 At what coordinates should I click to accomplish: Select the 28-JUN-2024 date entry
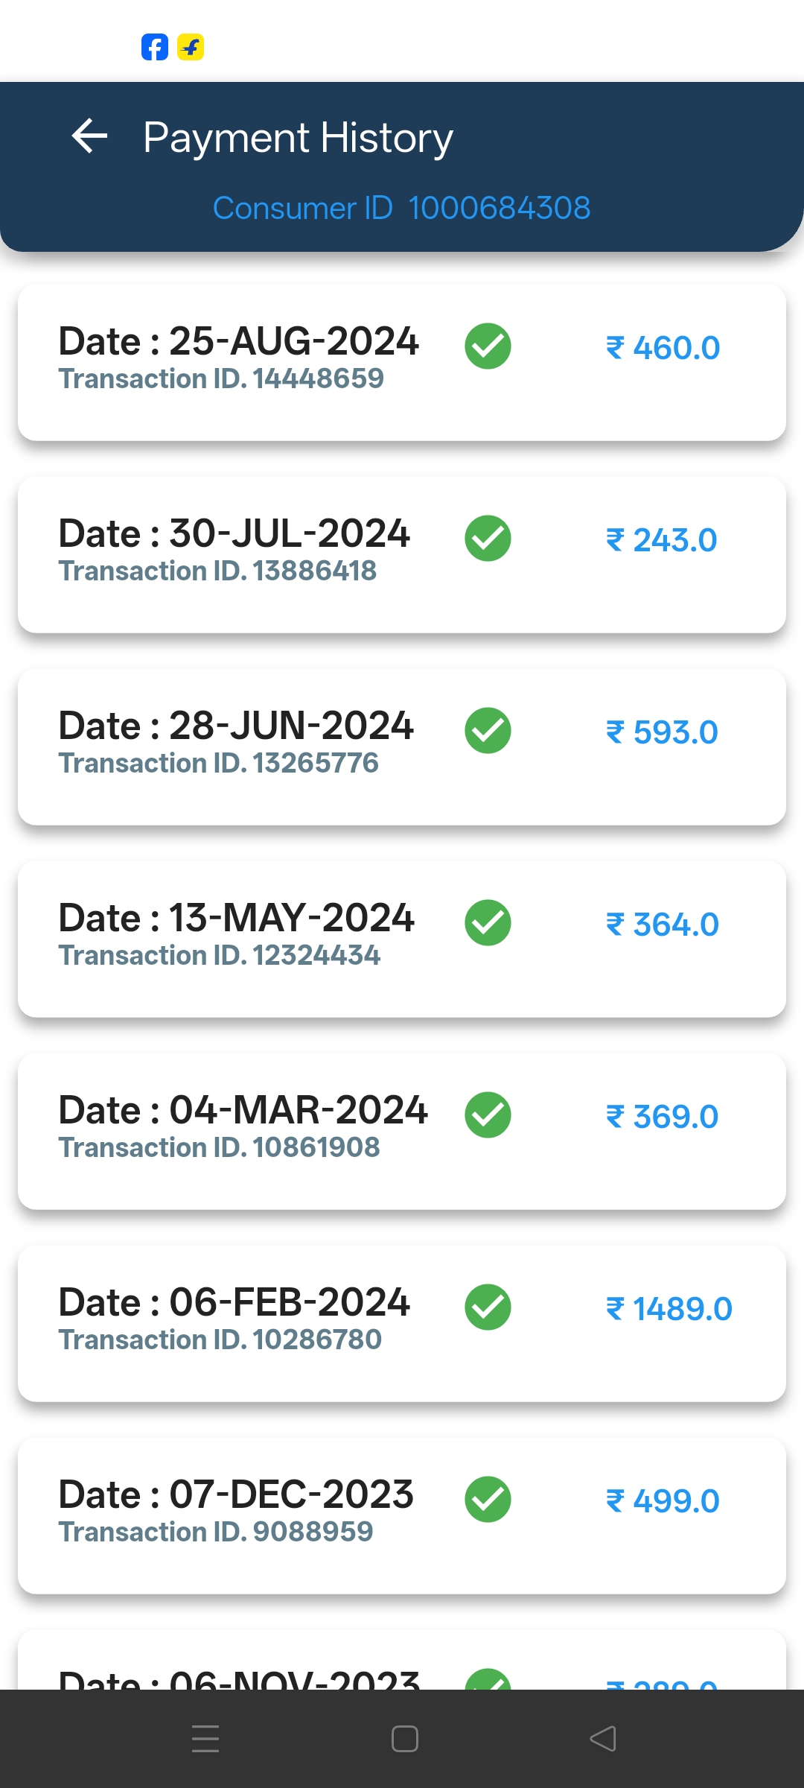(236, 726)
